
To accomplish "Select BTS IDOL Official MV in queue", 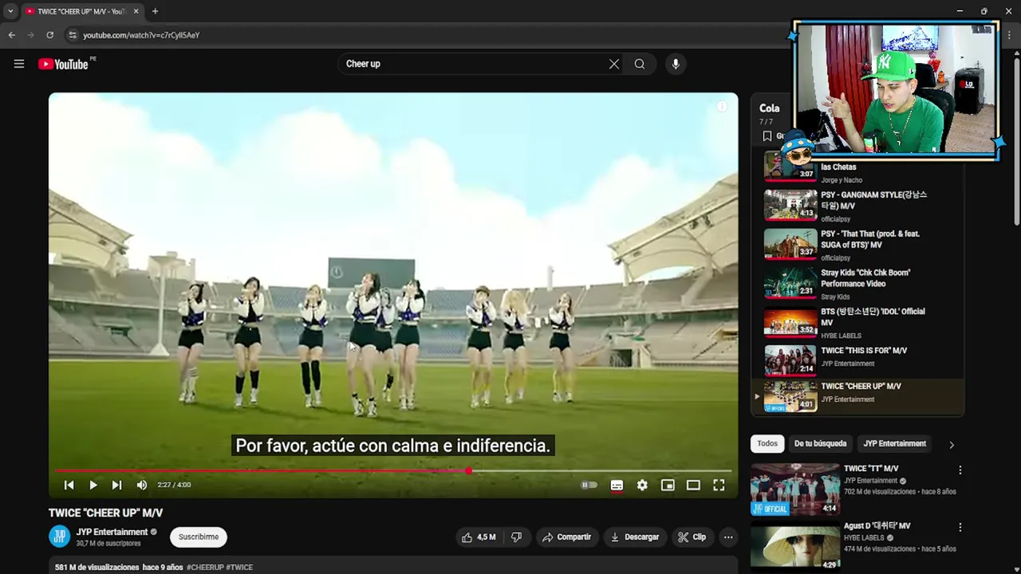I will point(857,322).
